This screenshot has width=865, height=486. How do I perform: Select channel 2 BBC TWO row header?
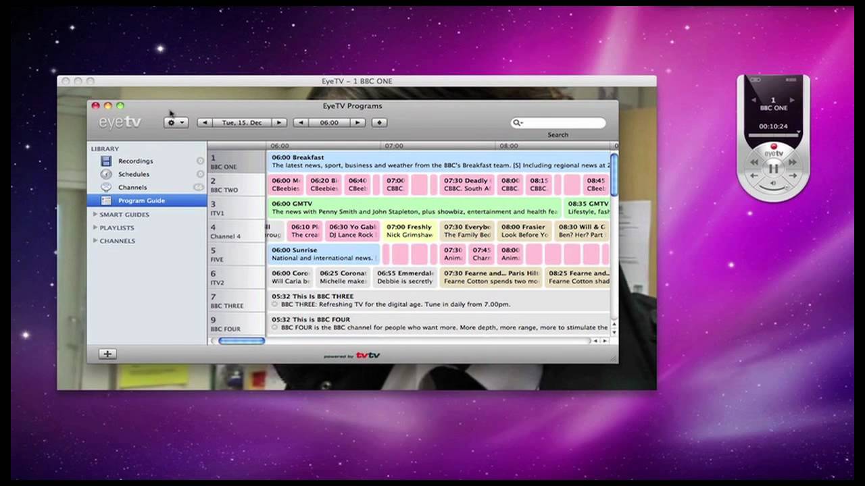237,185
